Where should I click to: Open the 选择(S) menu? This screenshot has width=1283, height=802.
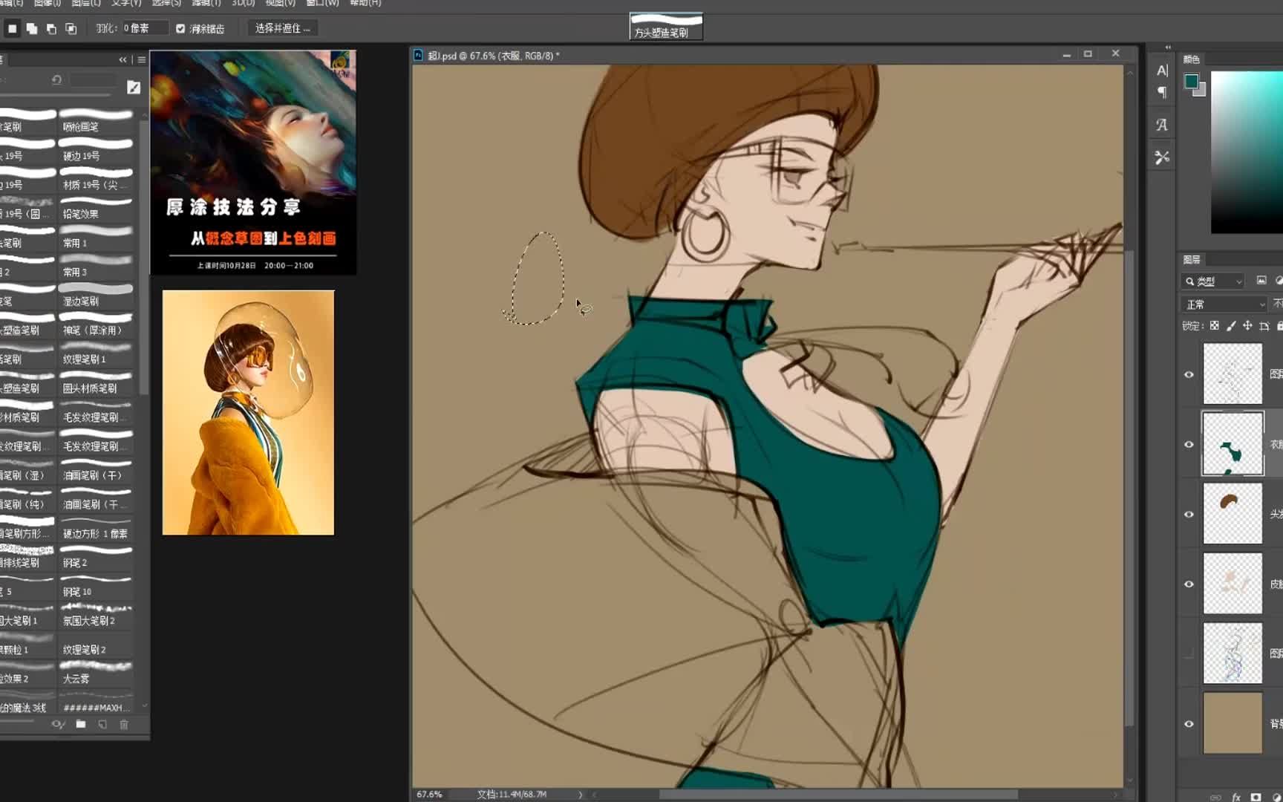click(166, 3)
